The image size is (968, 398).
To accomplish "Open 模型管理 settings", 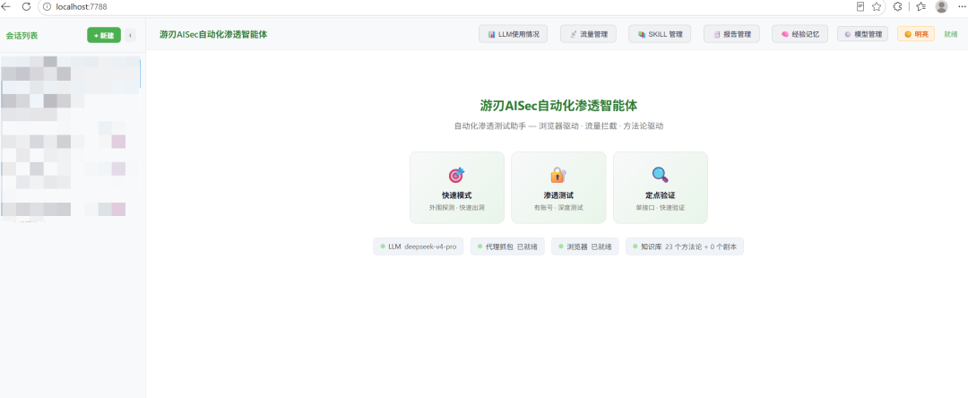I will [862, 35].
